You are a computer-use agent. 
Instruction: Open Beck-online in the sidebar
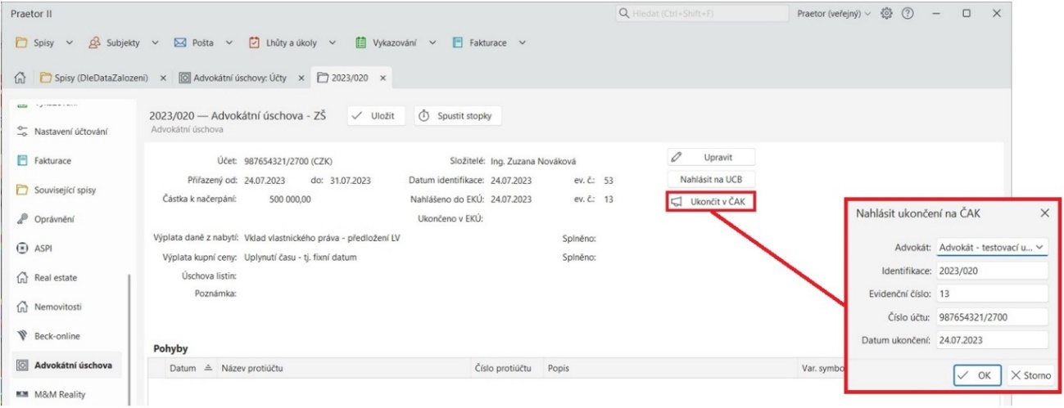click(57, 336)
